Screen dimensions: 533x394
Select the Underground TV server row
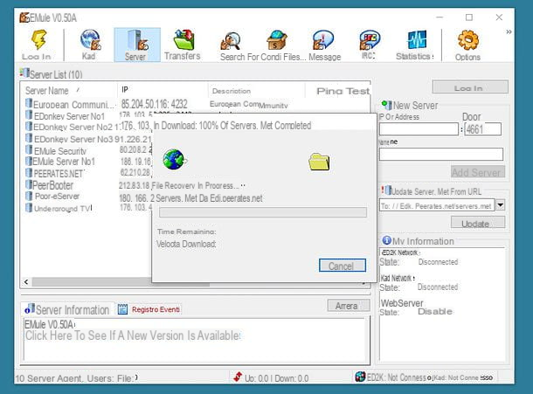[x=87, y=208]
